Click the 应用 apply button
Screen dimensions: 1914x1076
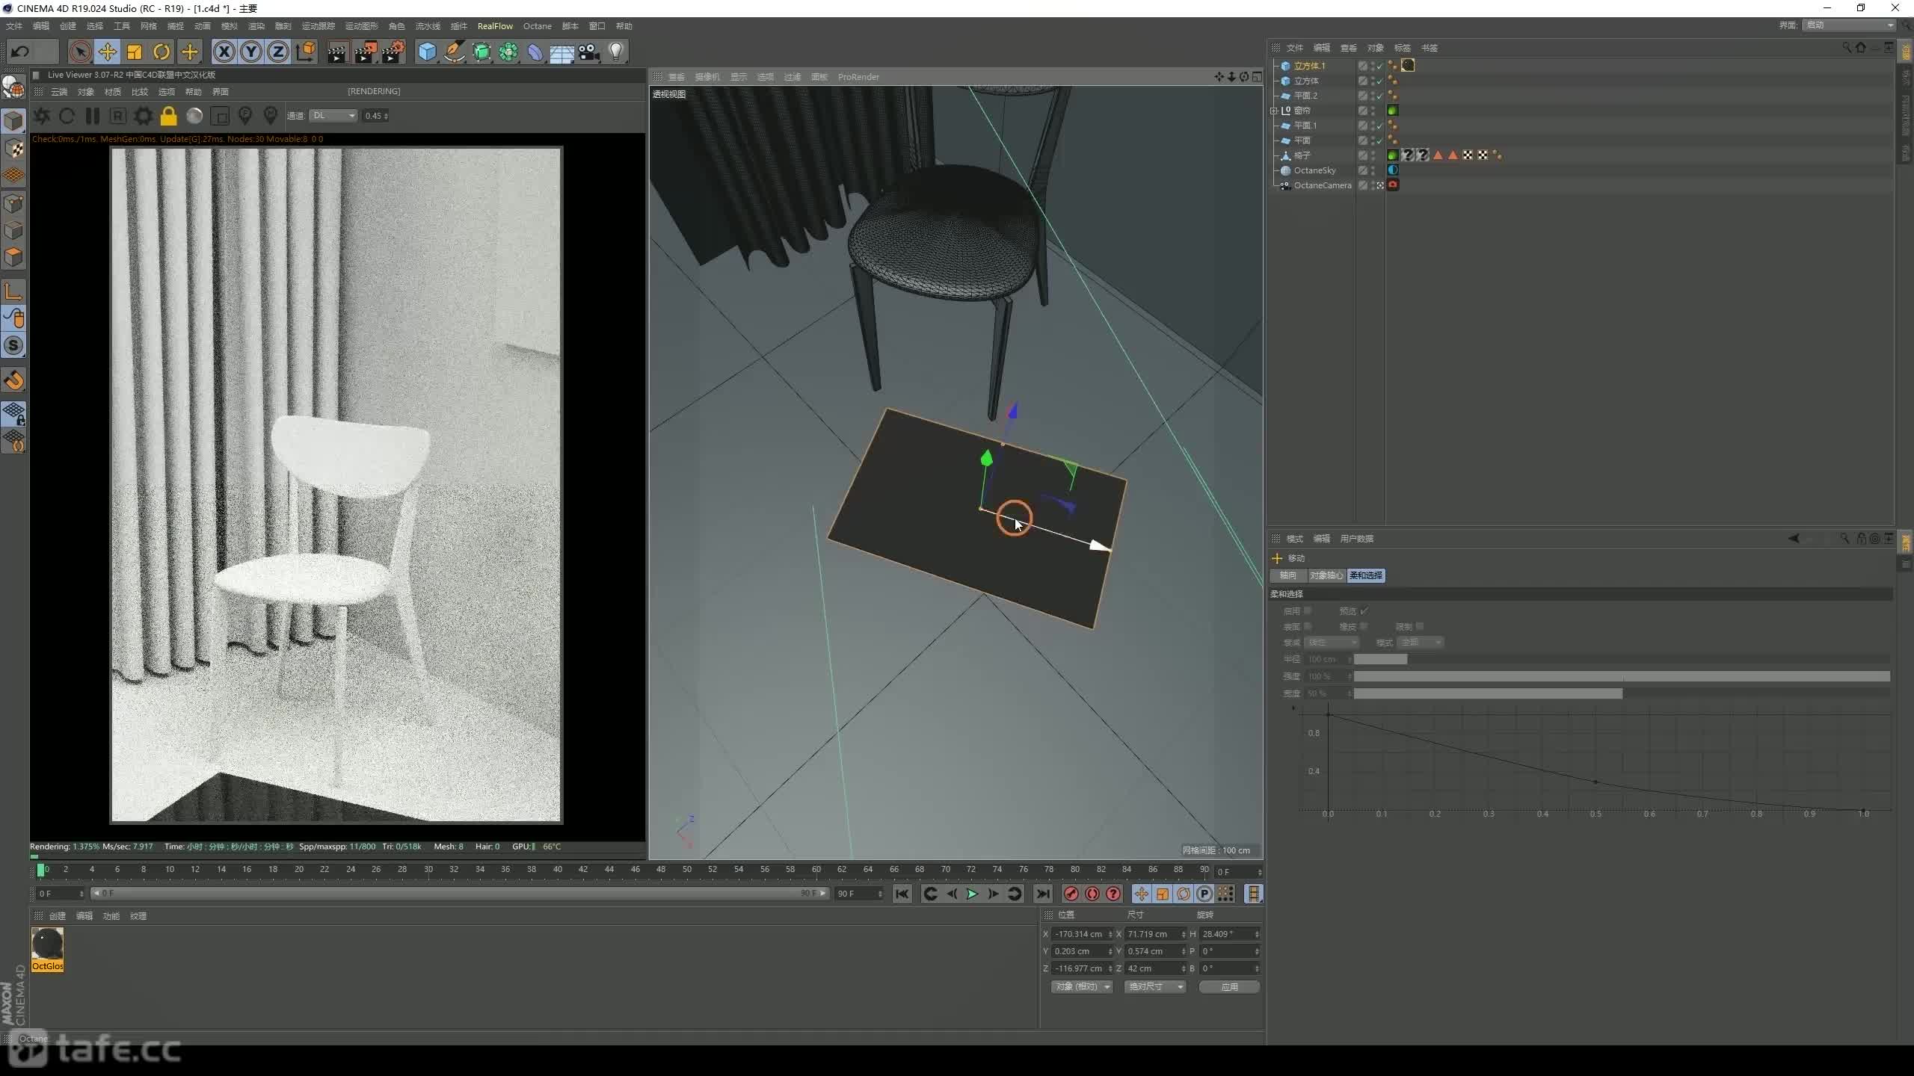pyautogui.click(x=1229, y=987)
